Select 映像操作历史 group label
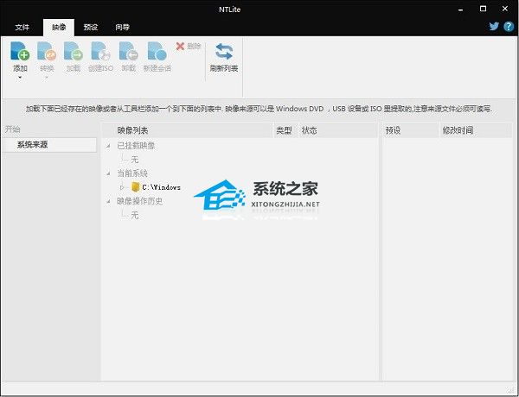The image size is (519, 397). point(139,201)
